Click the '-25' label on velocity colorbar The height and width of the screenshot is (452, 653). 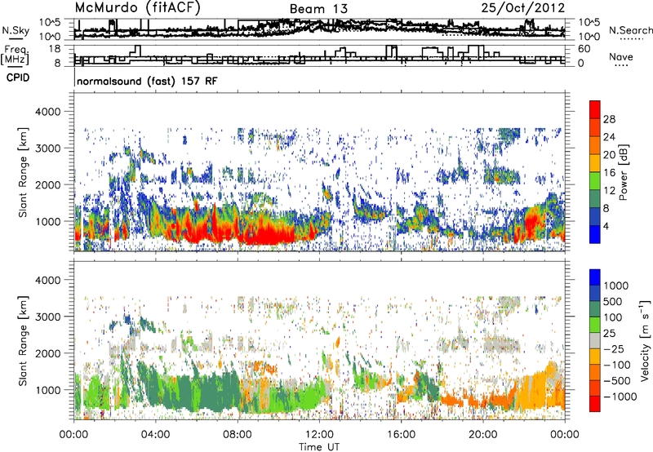tap(612, 349)
